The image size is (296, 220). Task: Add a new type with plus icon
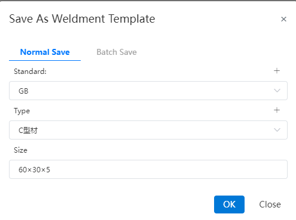277,110
